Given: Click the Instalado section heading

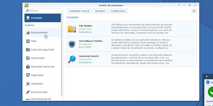Looking at the screenshot, I should pos(72,17).
